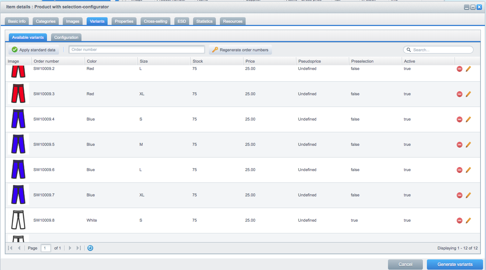This screenshot has width=486, height=270.
Task: Remove the Blue M variant SW10009.5
Action: (459, 145)
